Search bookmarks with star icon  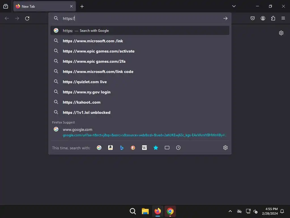pyautogui.click(x=156, y=148)
